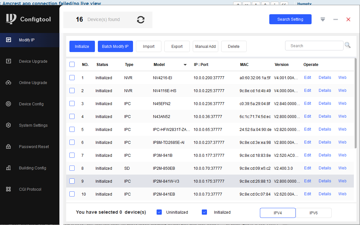Switch to the IPV6 tab
360x225 pixels.
[314, 213]
